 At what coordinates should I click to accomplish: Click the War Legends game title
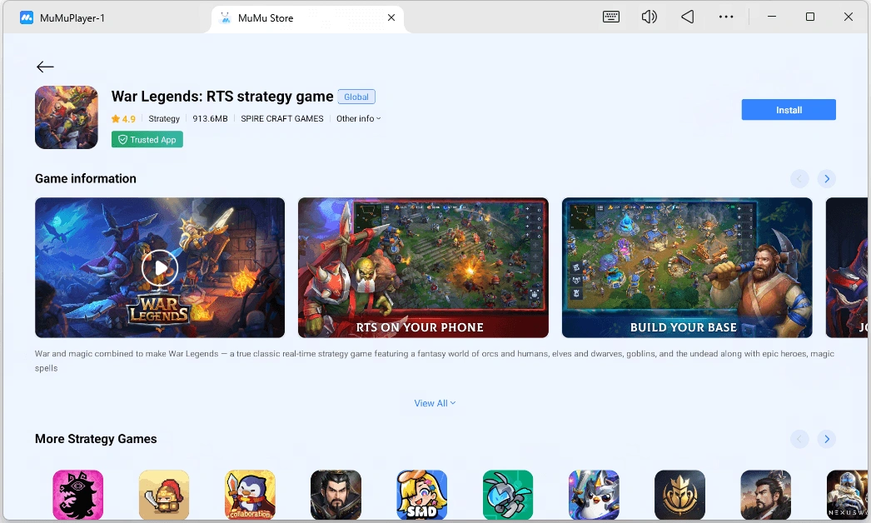pyautogui.click(x=222, y=96)
